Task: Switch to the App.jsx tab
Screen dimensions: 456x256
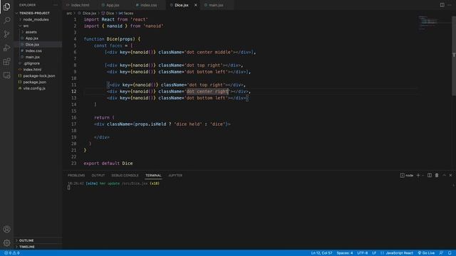Action: click(113, 5)
